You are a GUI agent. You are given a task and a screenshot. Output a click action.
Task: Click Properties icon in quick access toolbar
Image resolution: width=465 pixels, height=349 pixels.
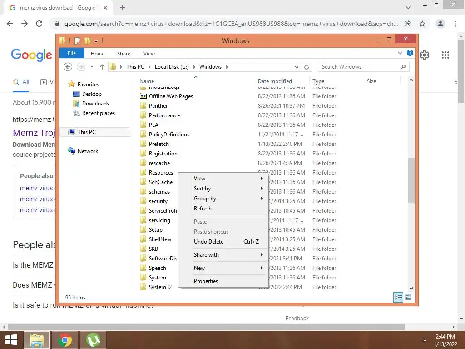(x=77, y=40)
